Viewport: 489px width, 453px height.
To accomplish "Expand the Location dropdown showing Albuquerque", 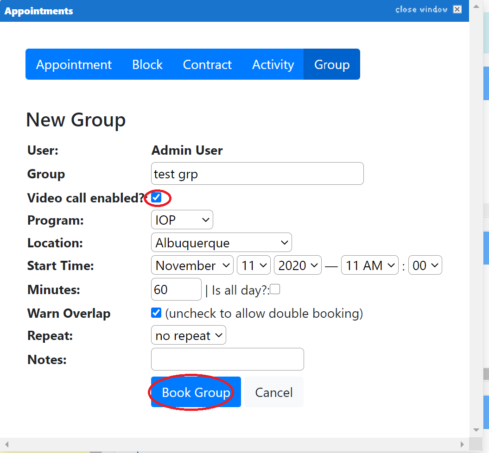I will coord(222,242).
